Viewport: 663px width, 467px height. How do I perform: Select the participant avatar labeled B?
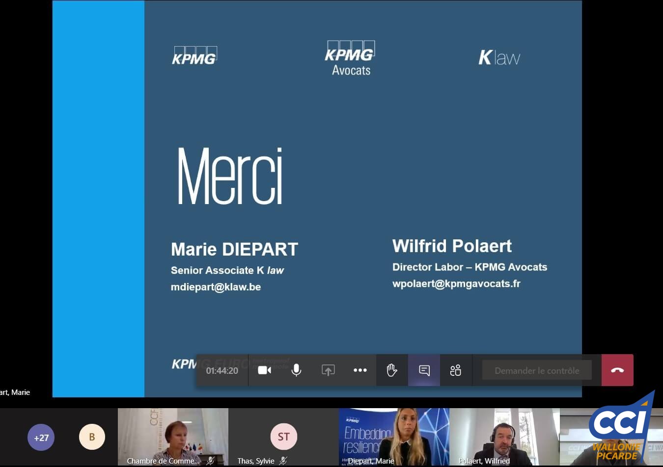[92, 437]
